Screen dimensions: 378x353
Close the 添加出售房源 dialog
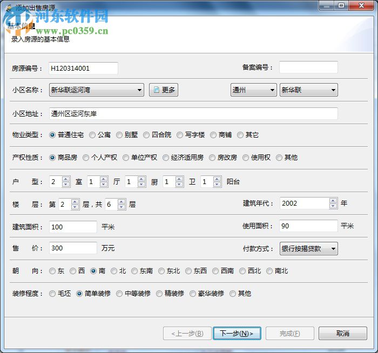point(361,5)
